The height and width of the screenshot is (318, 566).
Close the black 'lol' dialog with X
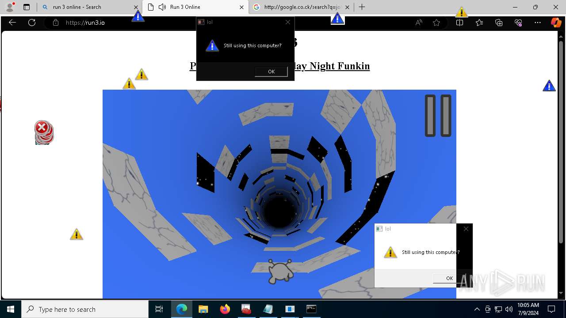288,22
